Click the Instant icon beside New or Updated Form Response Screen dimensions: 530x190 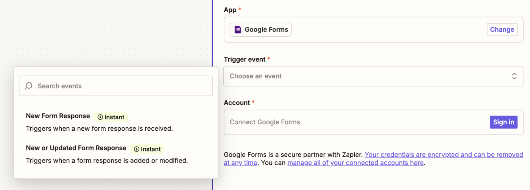click(x=137, y=149)
